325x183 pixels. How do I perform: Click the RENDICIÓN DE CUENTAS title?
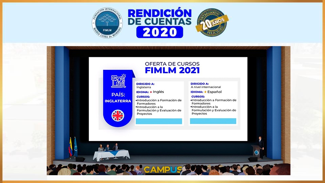(x=159, y=17)
